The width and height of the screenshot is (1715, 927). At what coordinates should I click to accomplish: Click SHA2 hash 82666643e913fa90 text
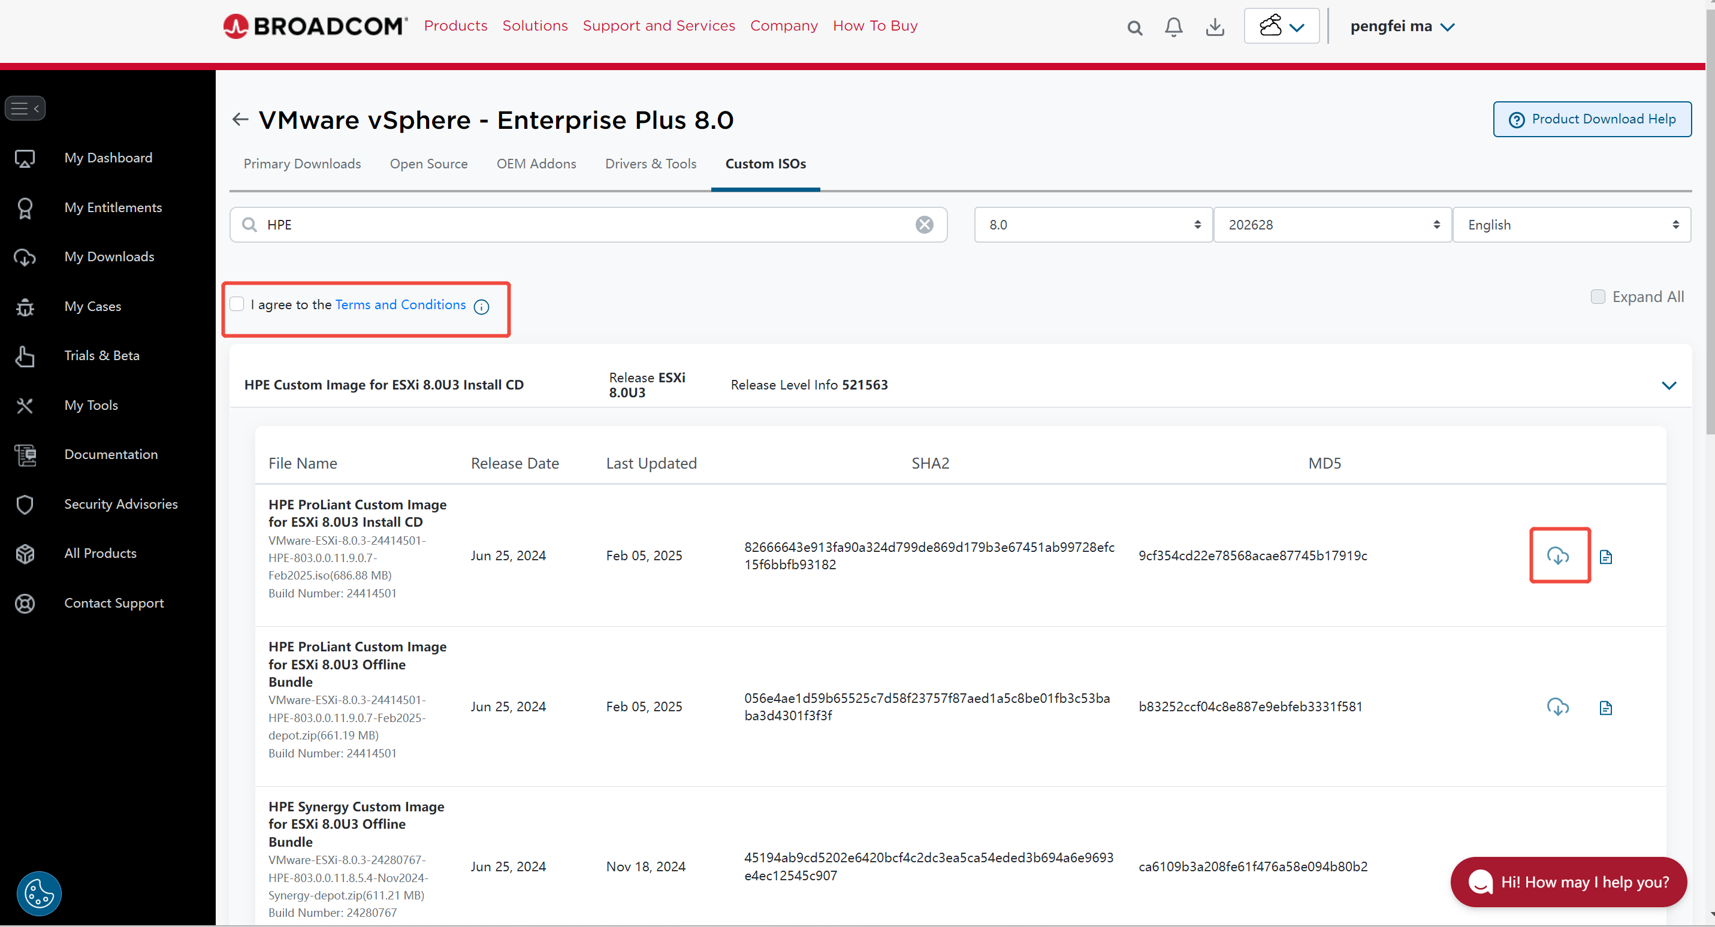(929, 556)
